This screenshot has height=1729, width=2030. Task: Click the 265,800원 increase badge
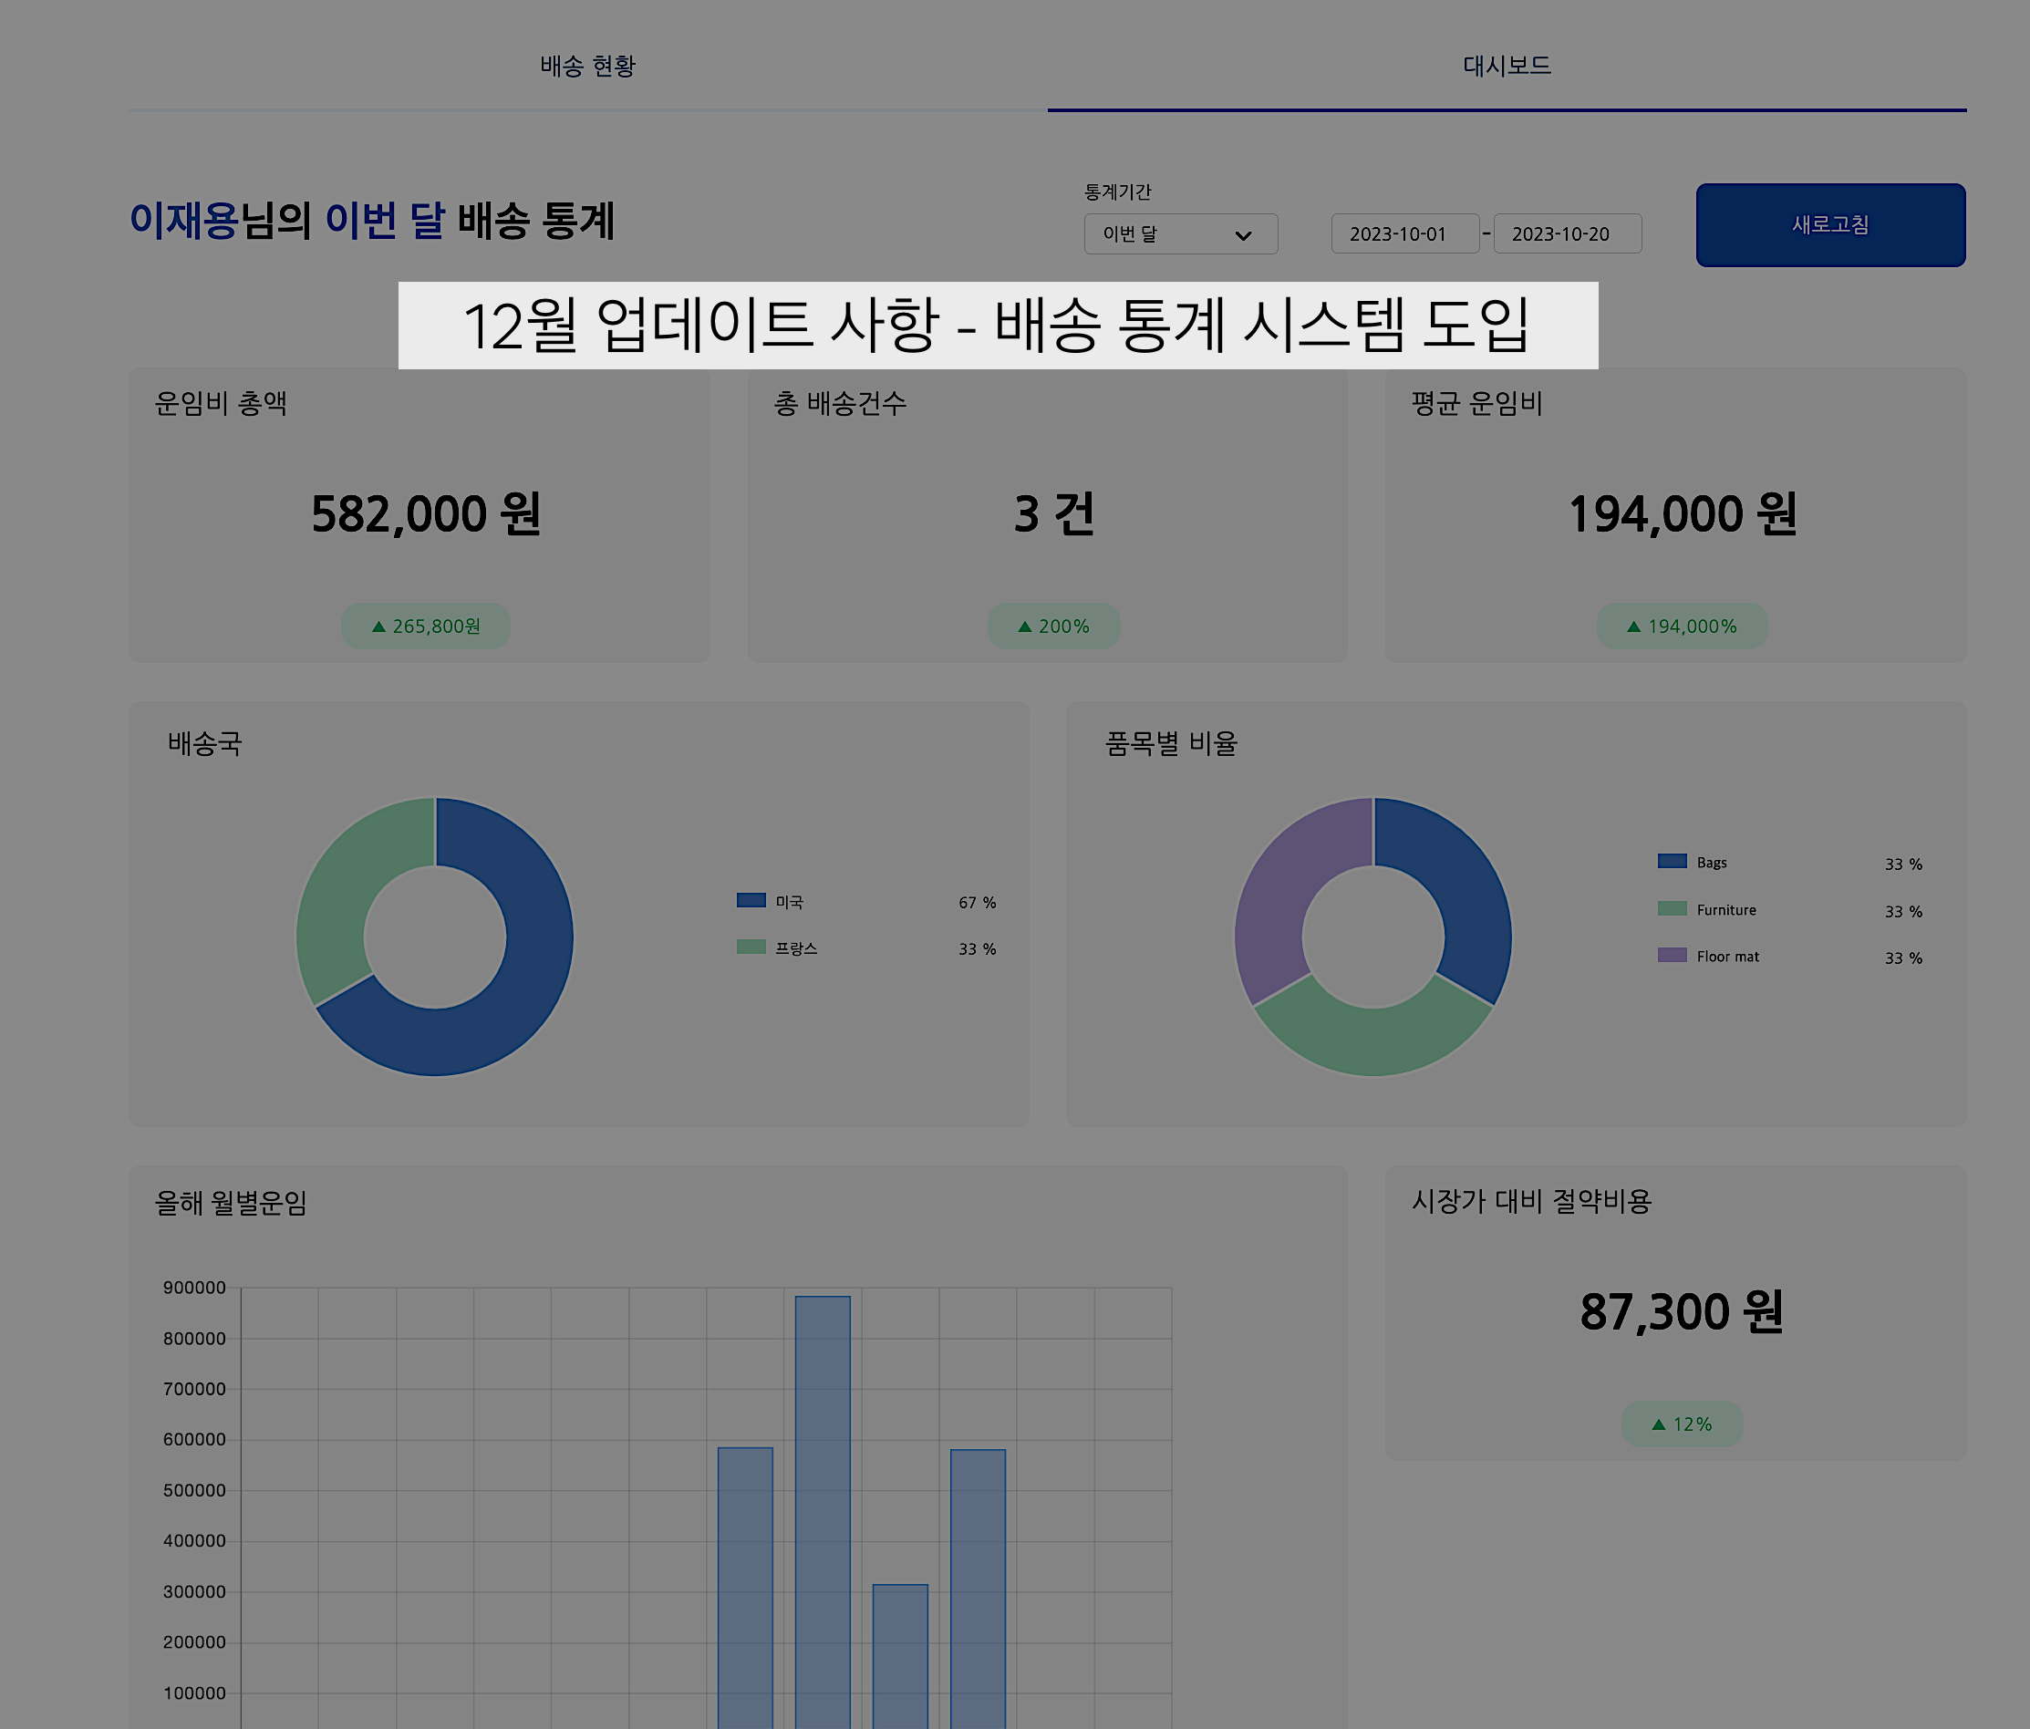pos(425,626)
